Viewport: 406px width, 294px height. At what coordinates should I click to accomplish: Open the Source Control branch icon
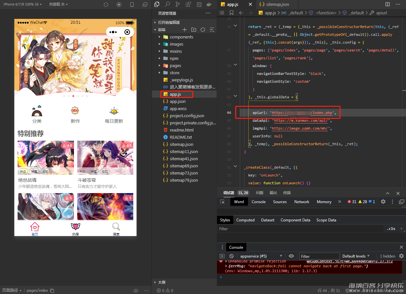coord(178,4)
